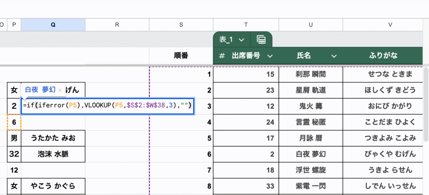429x195 pixels.
Task: Dismiss the 白夜 夢幻 formula preview tooltip
Action: pos(60,90)
